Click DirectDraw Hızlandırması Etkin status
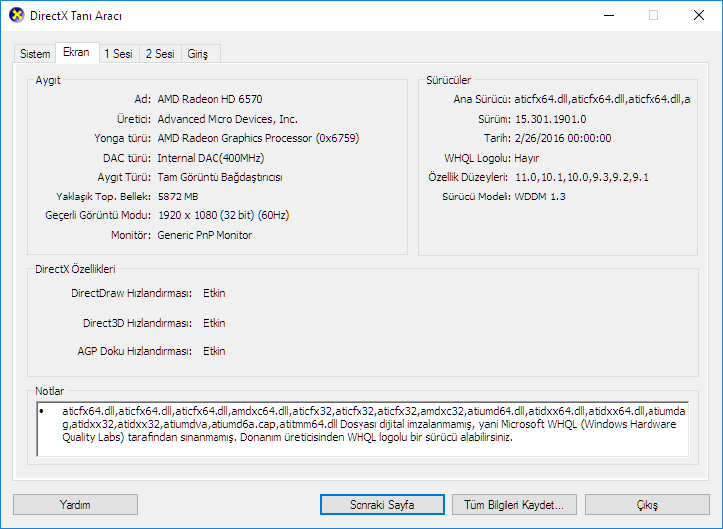 coord(214,293)
